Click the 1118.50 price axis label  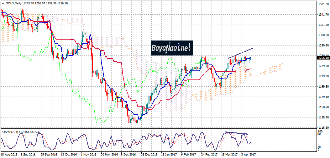(x=323, y=127)
